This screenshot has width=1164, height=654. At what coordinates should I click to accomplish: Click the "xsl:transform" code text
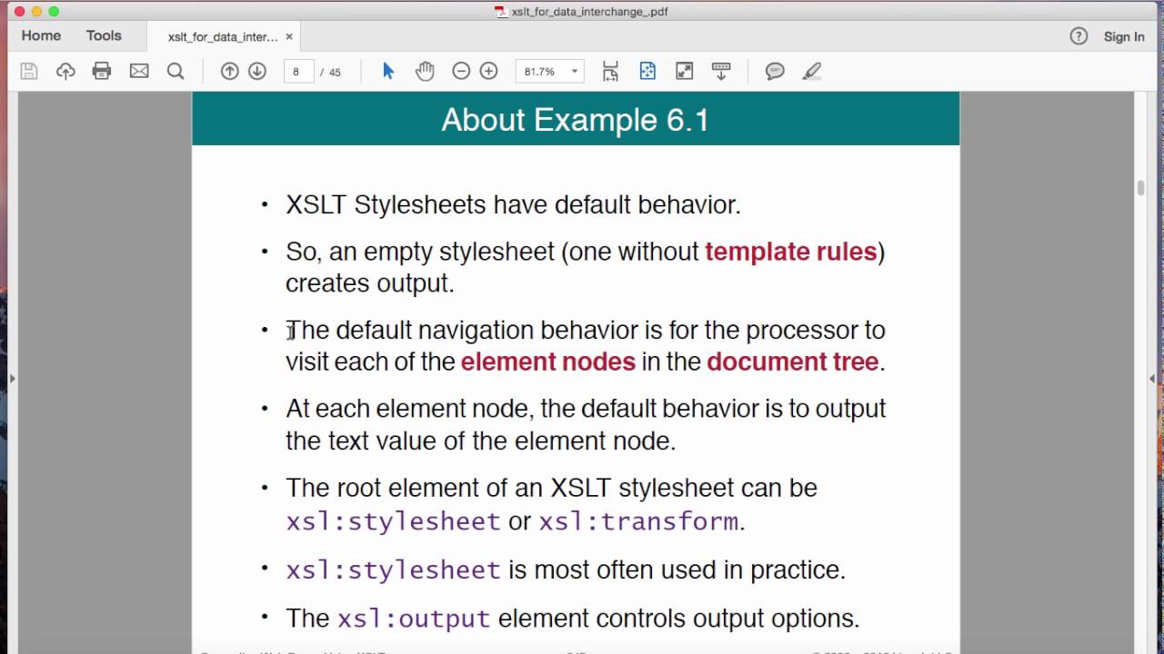[x=639, y=521]
